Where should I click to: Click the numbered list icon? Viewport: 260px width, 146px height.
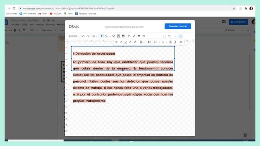(x=156, y=42)
